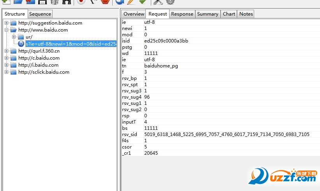
Task: Click the New Session plus icon
Action: (x=6, y=2)
